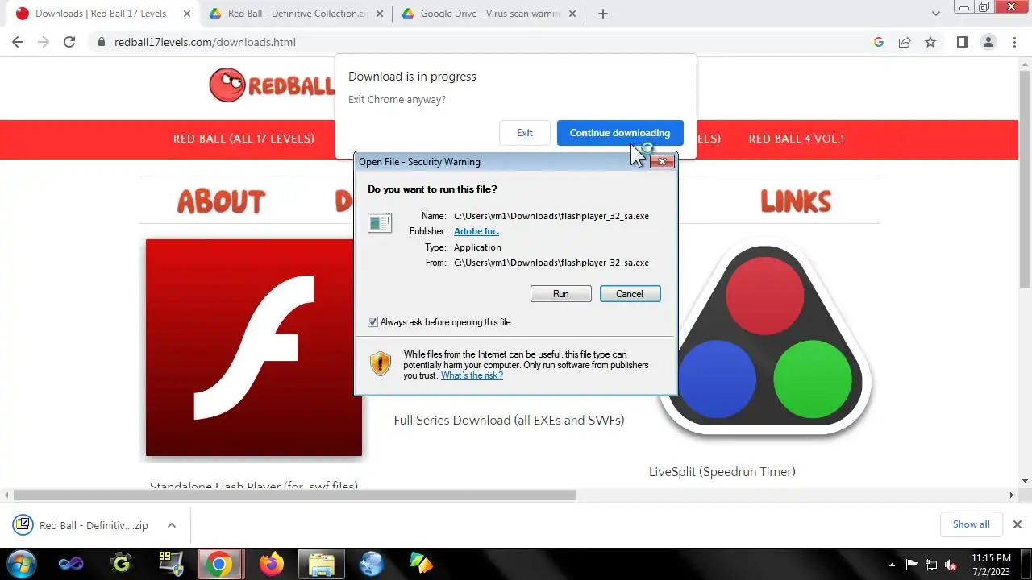Open the LINKS section heading
This screenshot has width=1032, height=580.
point(796,201)
